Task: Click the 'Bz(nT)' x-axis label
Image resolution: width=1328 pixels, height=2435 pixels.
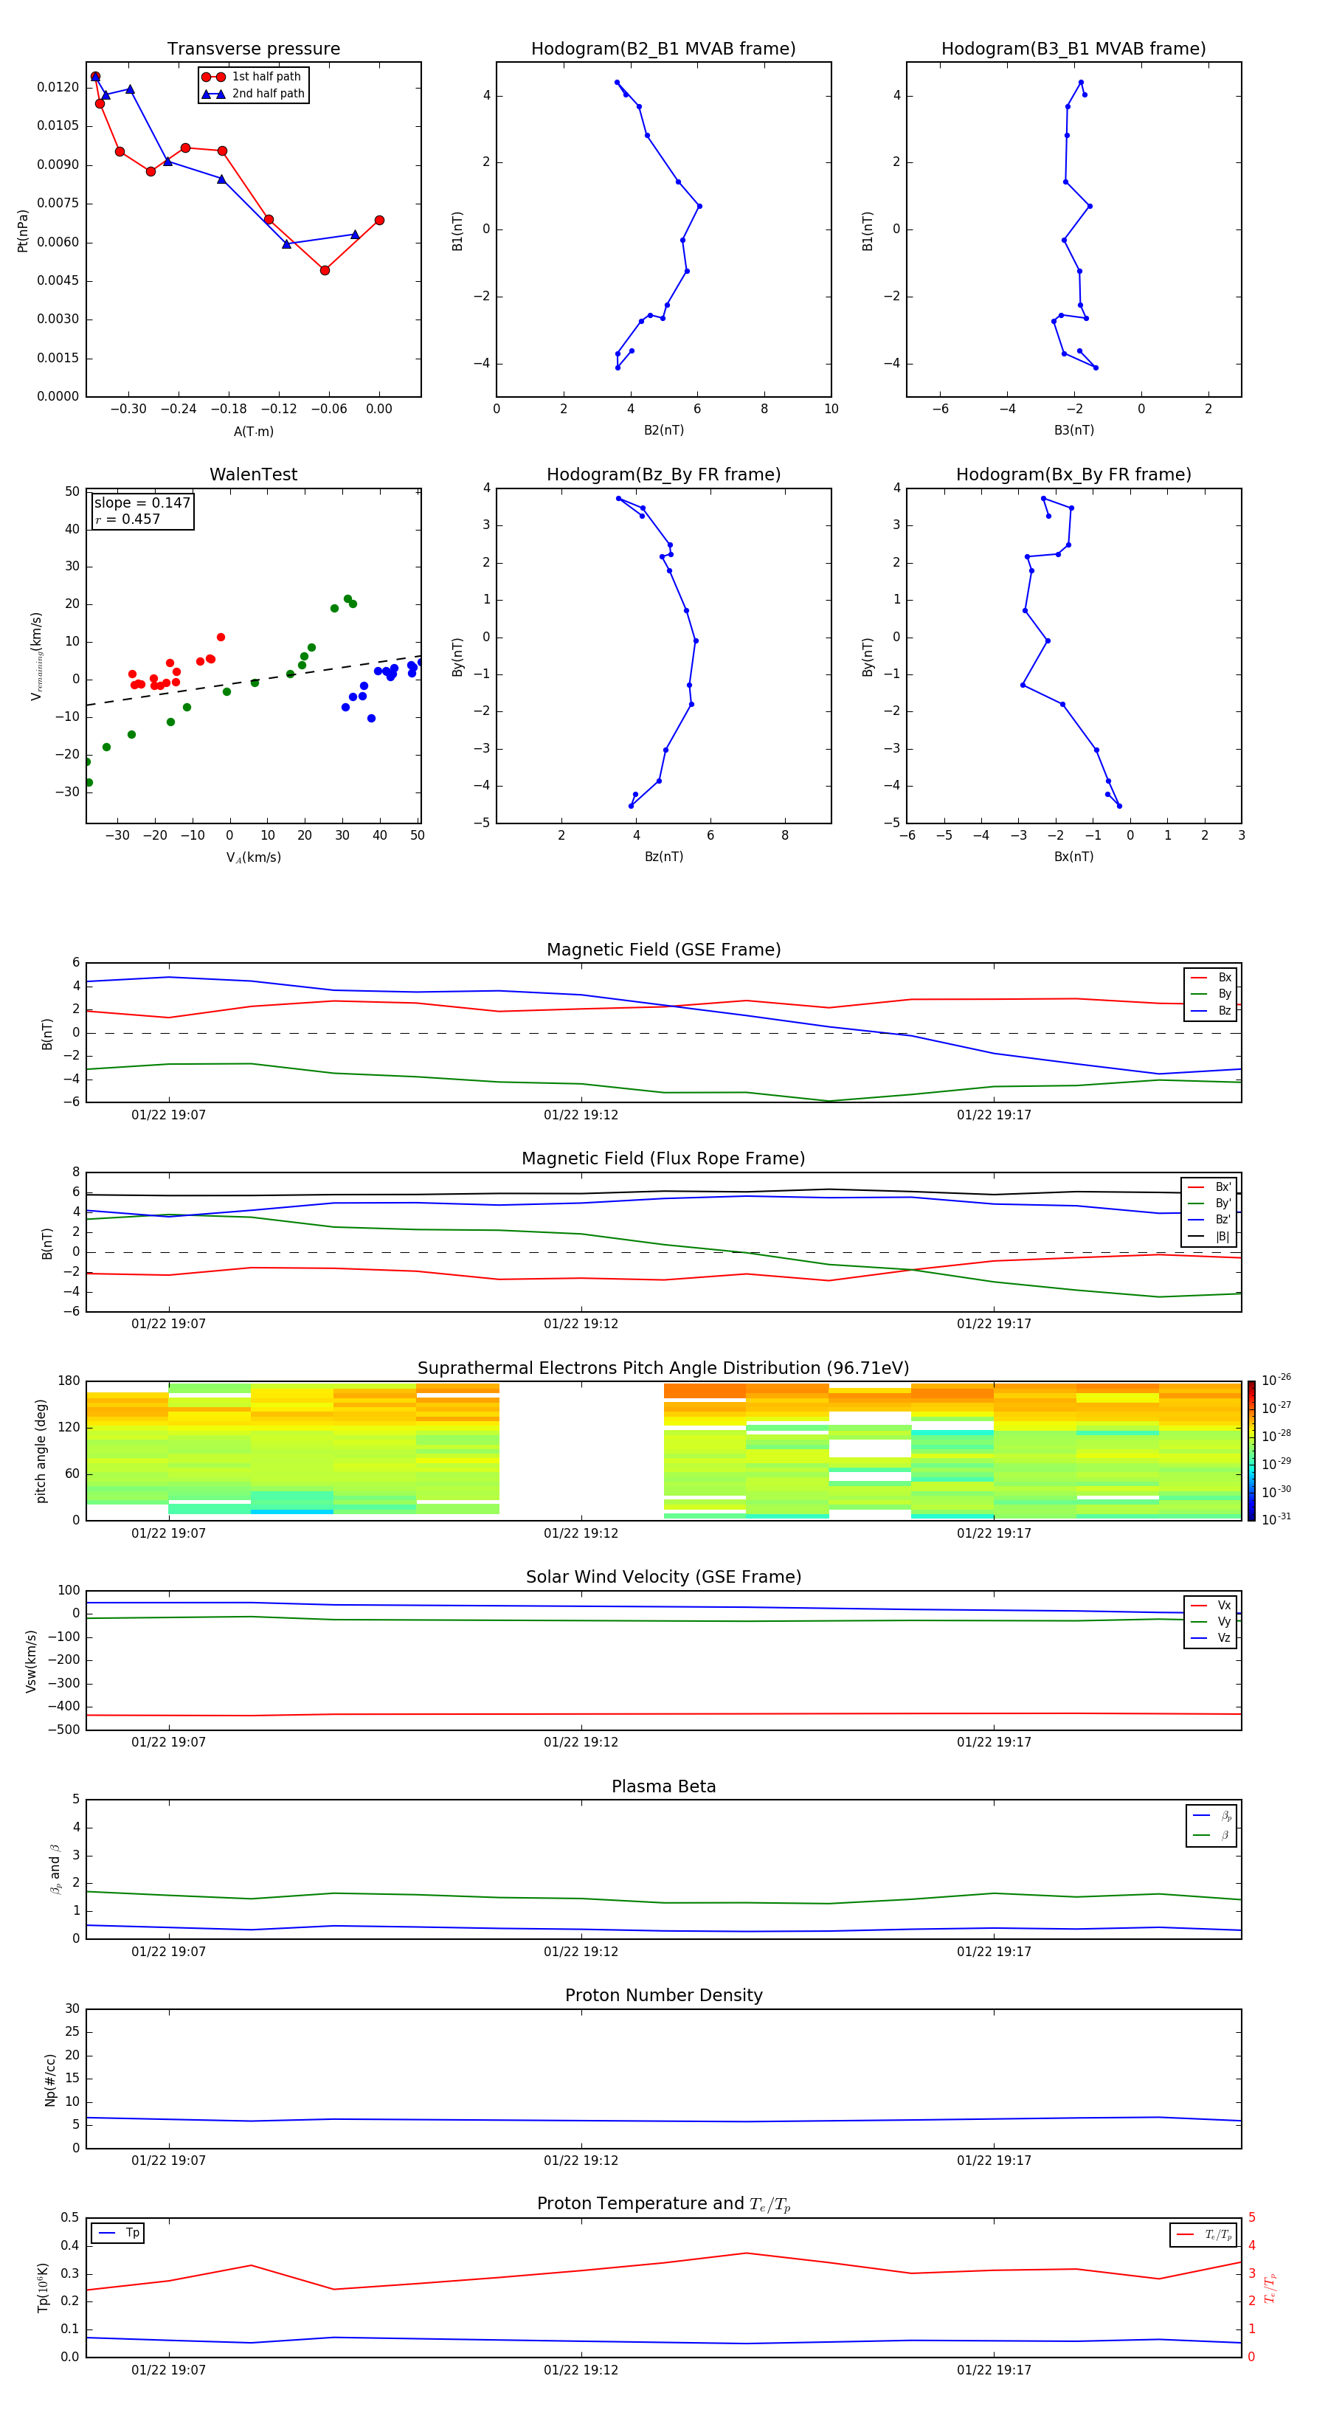Action: click(x=663, y=857)
